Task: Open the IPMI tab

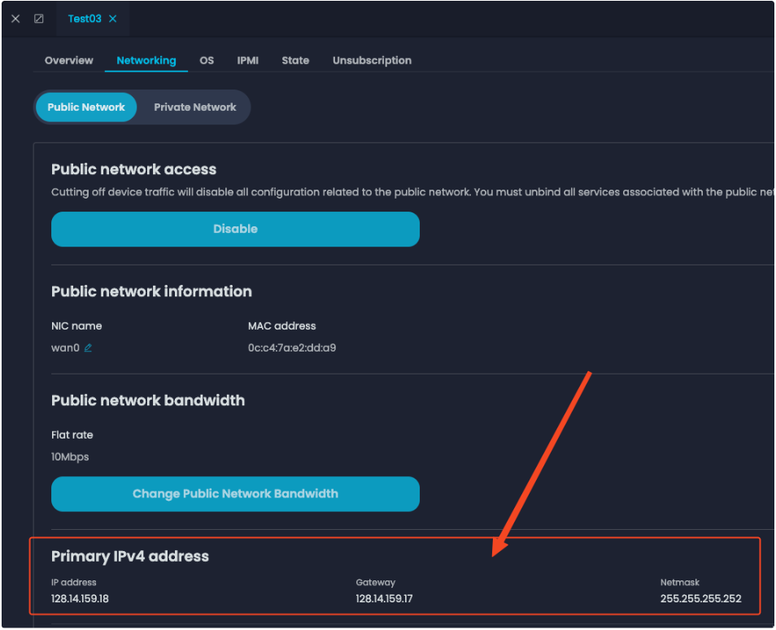Action: (248, 60)
